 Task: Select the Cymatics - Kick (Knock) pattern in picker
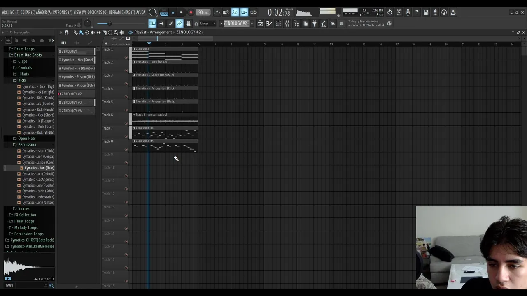(77, 60)
